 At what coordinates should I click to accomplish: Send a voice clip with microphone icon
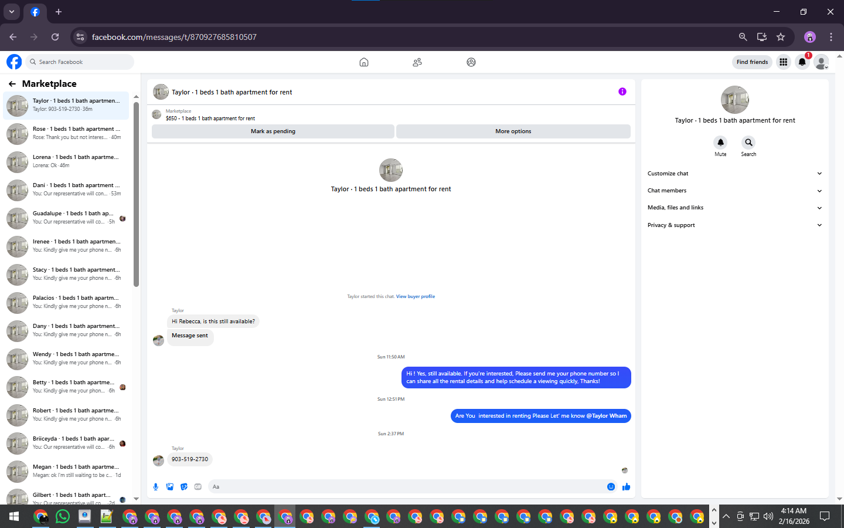pyautogui.click(x=155, y=486)
